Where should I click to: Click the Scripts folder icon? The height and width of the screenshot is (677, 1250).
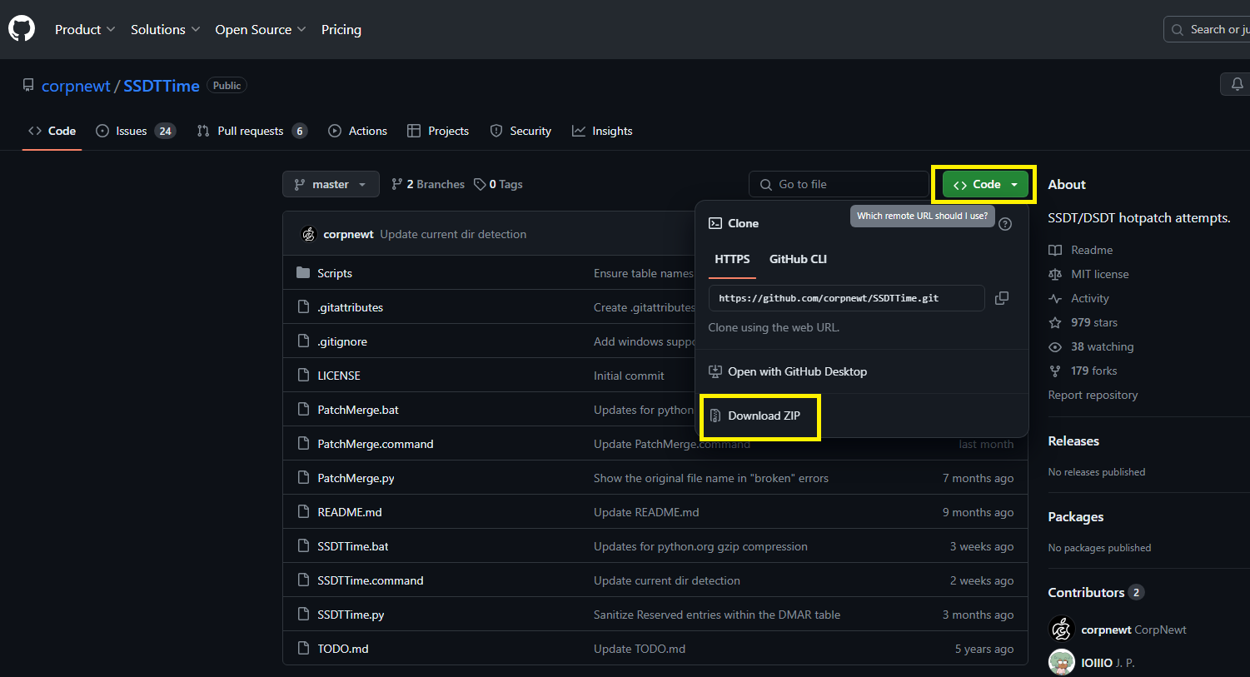click(x=303, y=273)
